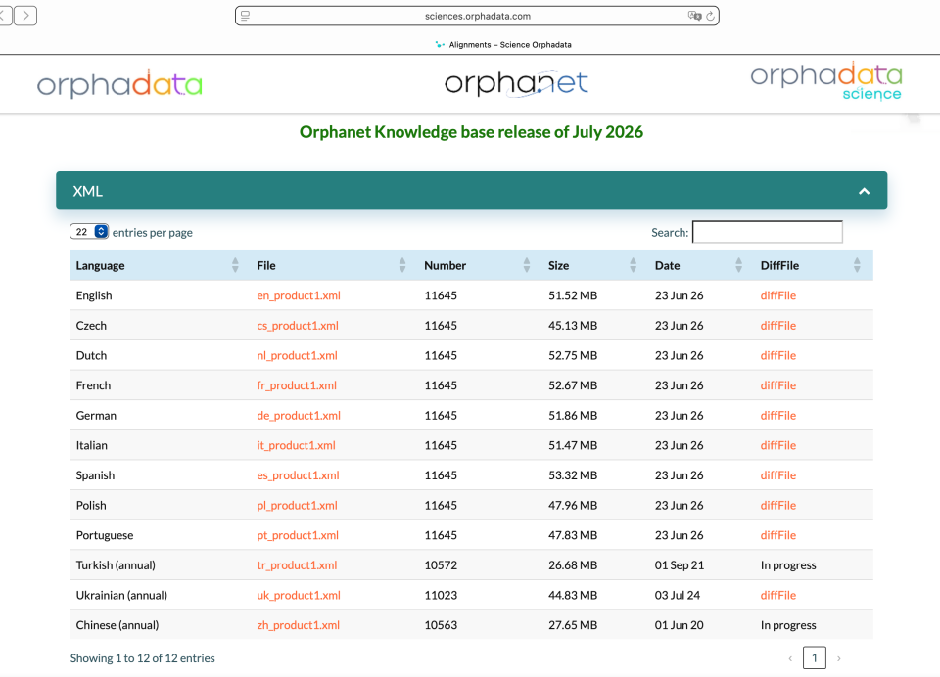940x677 pixels.
Task: Open the entries per page dropdown
Action: (x=89, y=232)
